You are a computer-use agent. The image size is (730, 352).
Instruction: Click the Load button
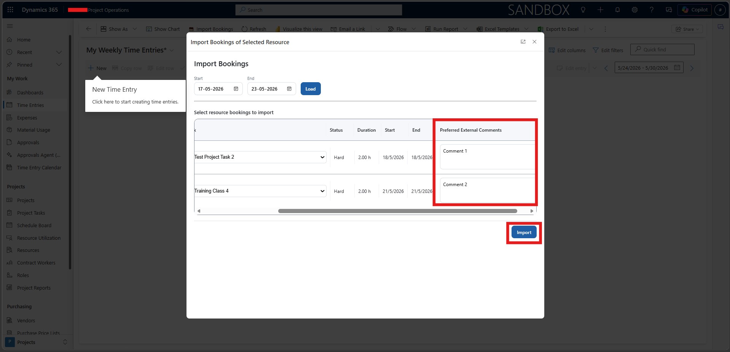click(311, 89)
